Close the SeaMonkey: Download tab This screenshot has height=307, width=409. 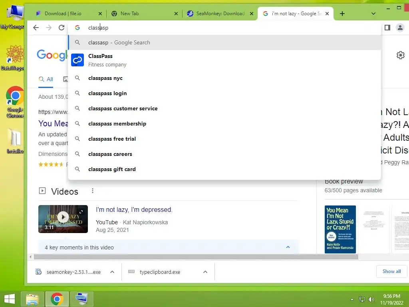pos(252,14)
